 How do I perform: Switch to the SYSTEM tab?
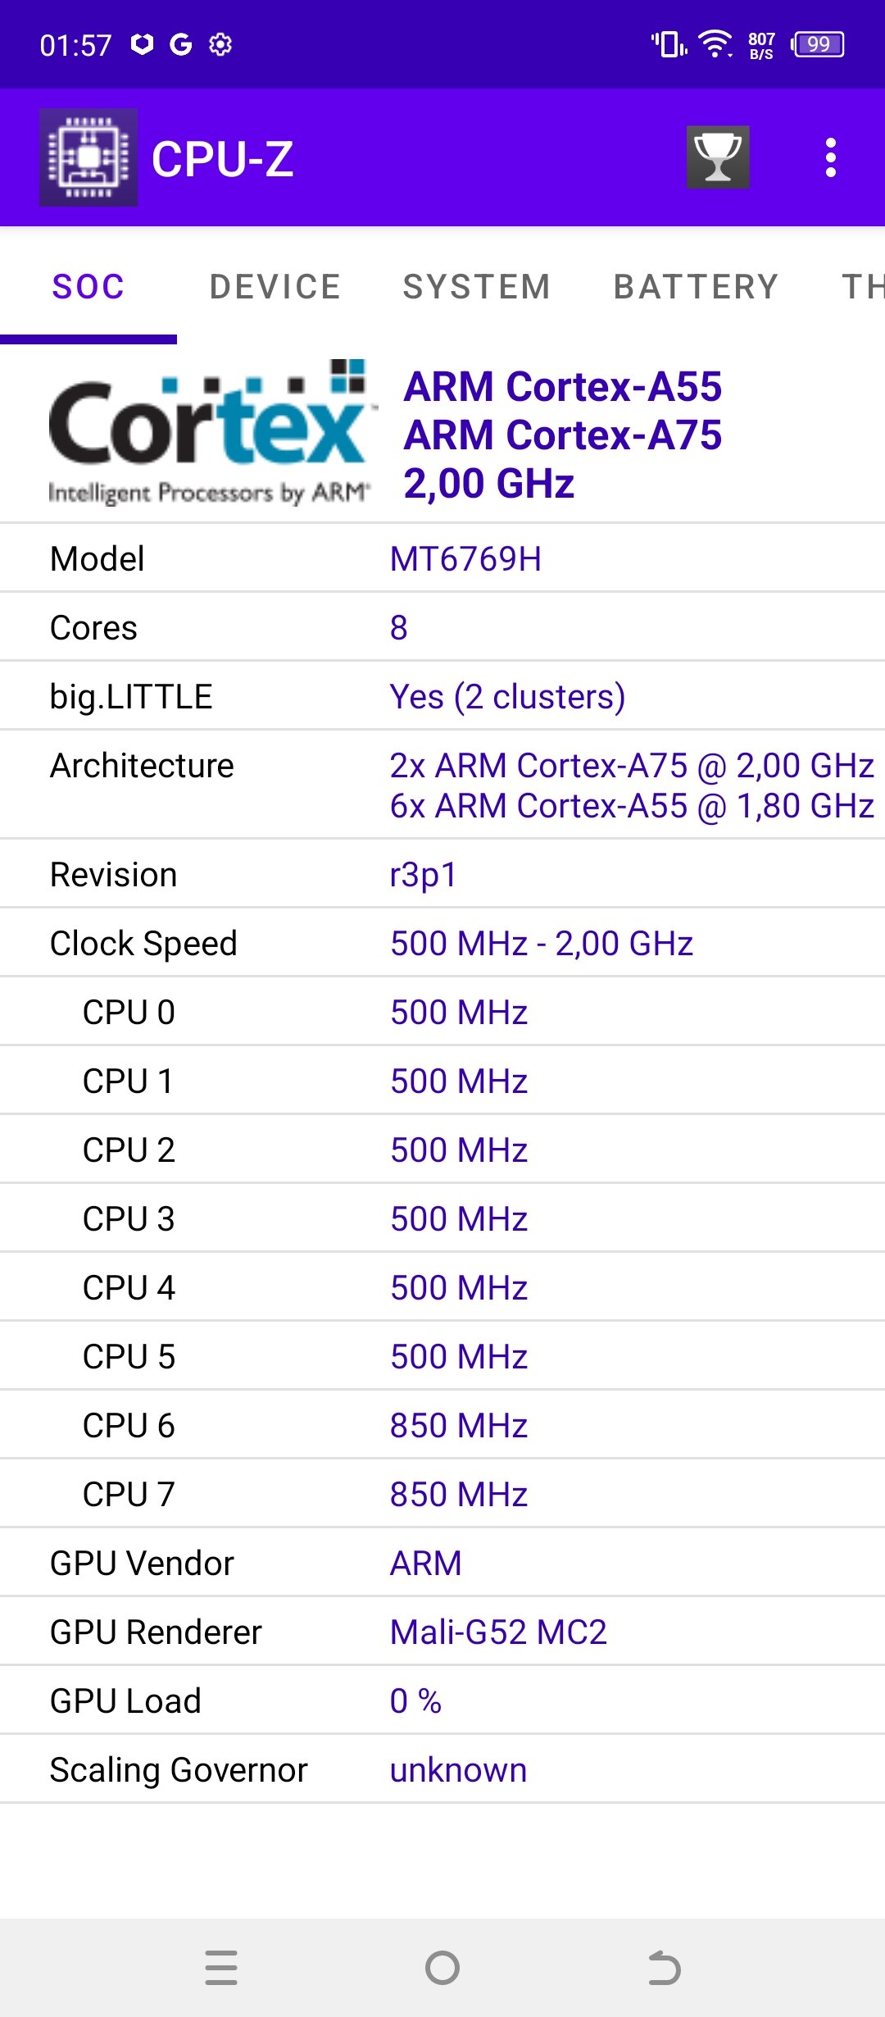pyautogui.click(x=476, y=287)
